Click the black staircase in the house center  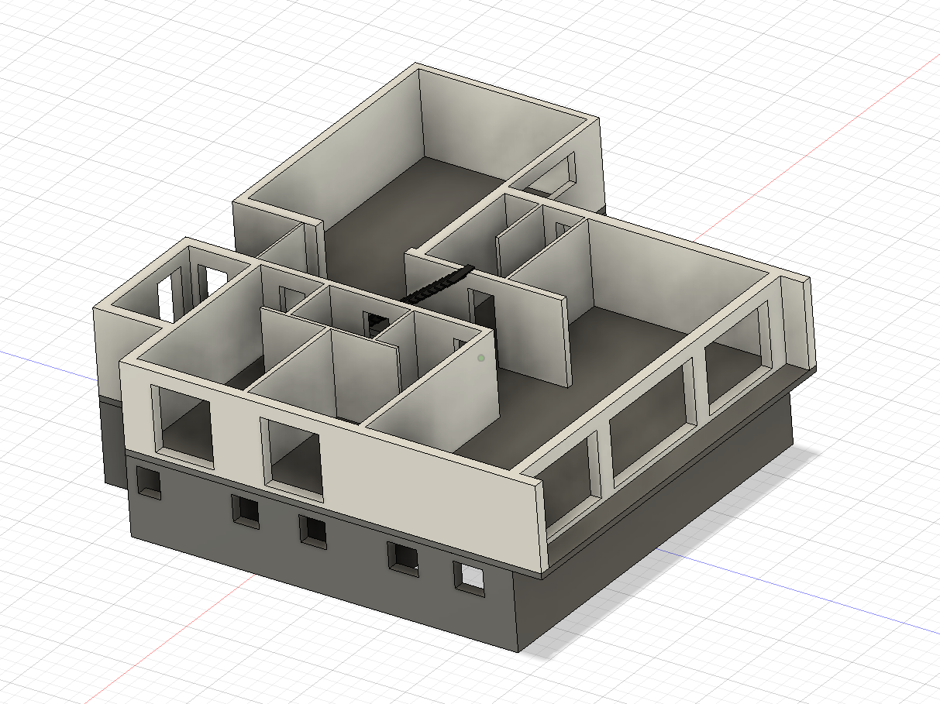[436, 284]
